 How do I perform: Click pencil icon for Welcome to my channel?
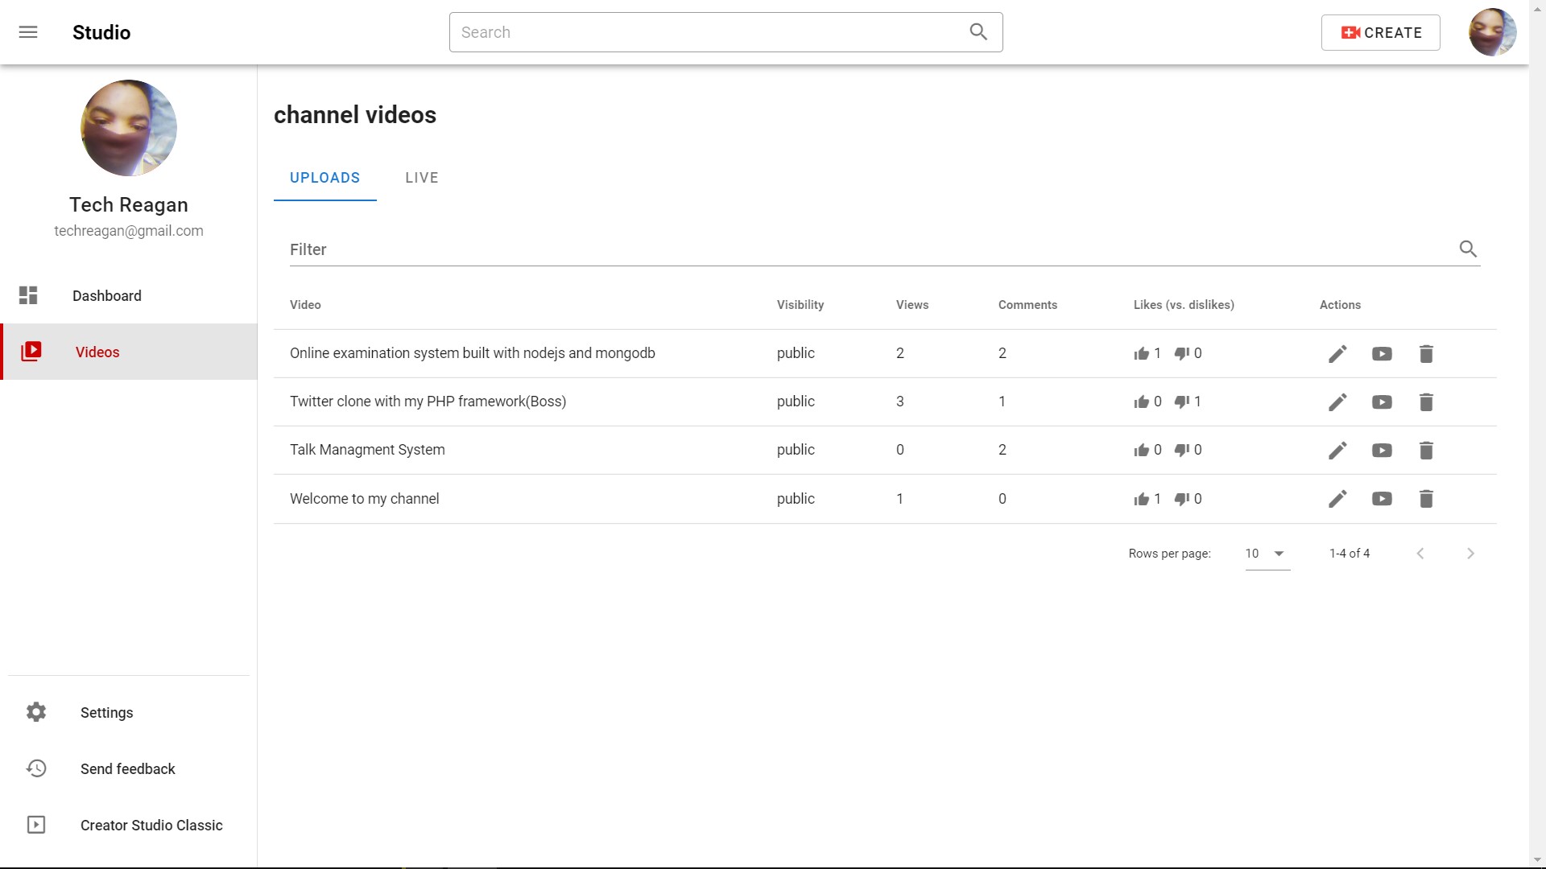[x=1337, y=499]
